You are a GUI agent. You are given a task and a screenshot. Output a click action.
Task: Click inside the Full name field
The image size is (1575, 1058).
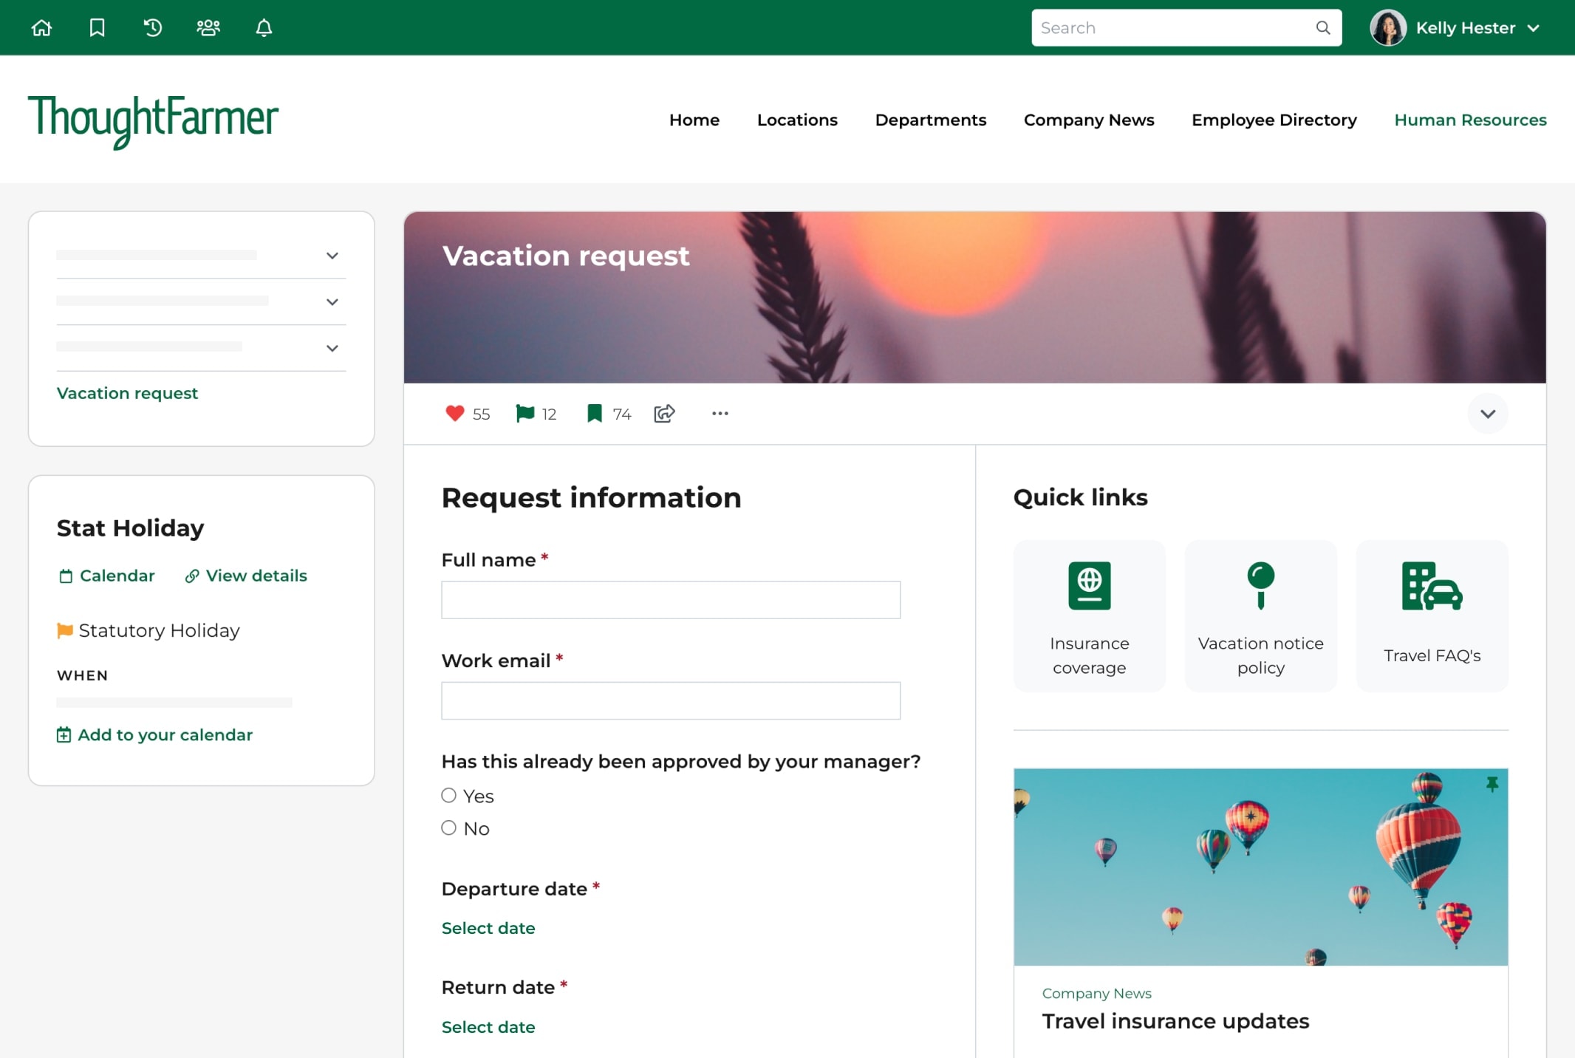(669, 600)
